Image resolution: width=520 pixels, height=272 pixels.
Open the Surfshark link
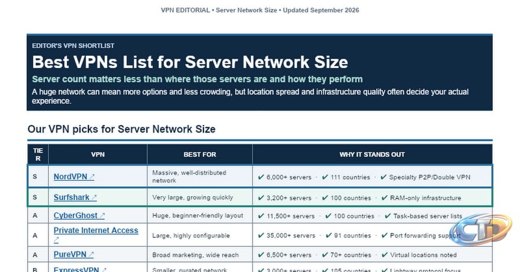(75, 198)
